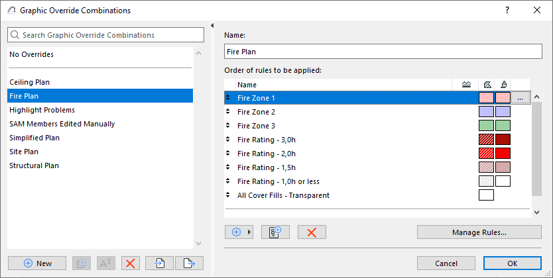
Task: Click the rename combination icon
Action: click(x=105, y=263)
